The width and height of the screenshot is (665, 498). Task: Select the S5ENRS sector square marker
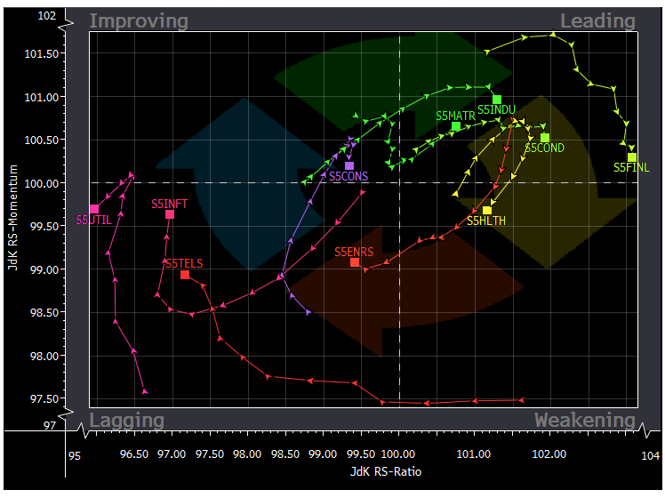point(355,262)
